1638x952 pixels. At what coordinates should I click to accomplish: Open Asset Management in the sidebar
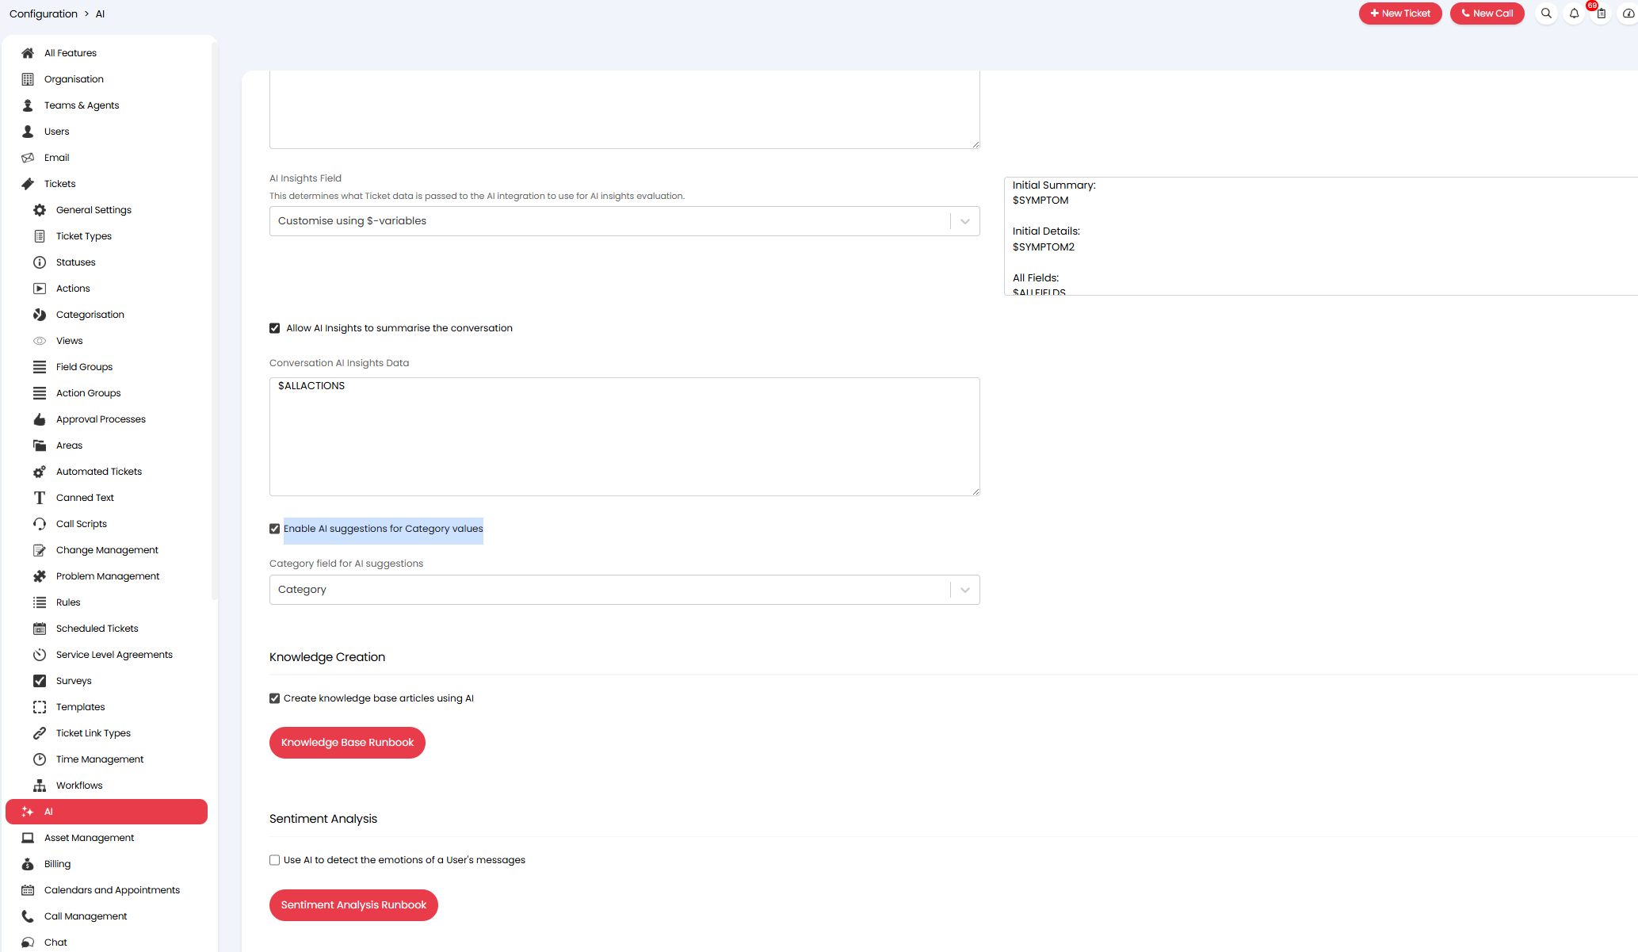pos(89,838)
